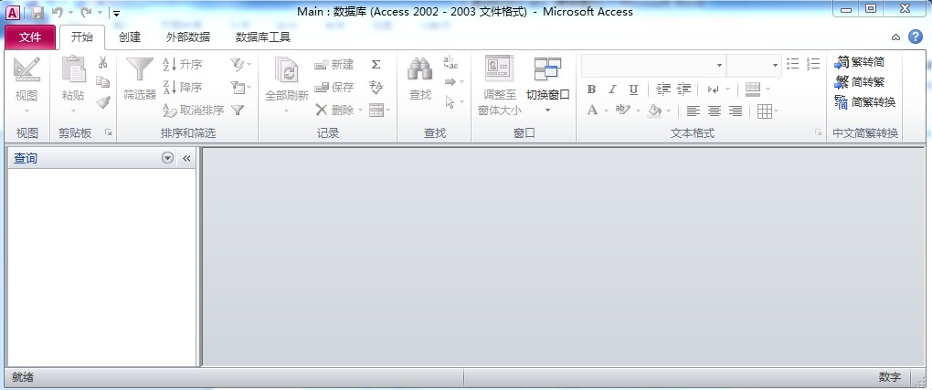Click the 新建 record button

pos(334,65)
